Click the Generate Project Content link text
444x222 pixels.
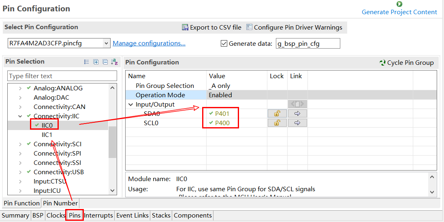click(399, 12)
